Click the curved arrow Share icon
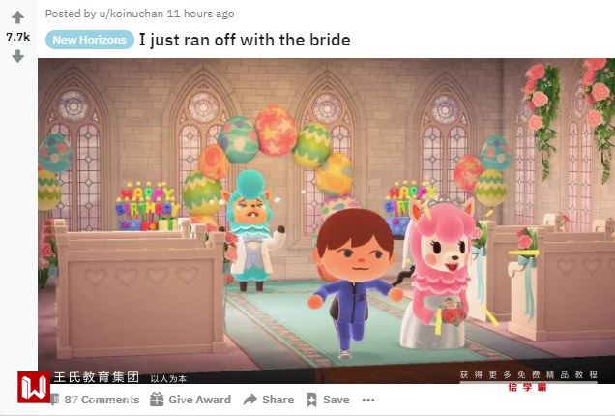615x416 pixels. (x=249, y=400)
